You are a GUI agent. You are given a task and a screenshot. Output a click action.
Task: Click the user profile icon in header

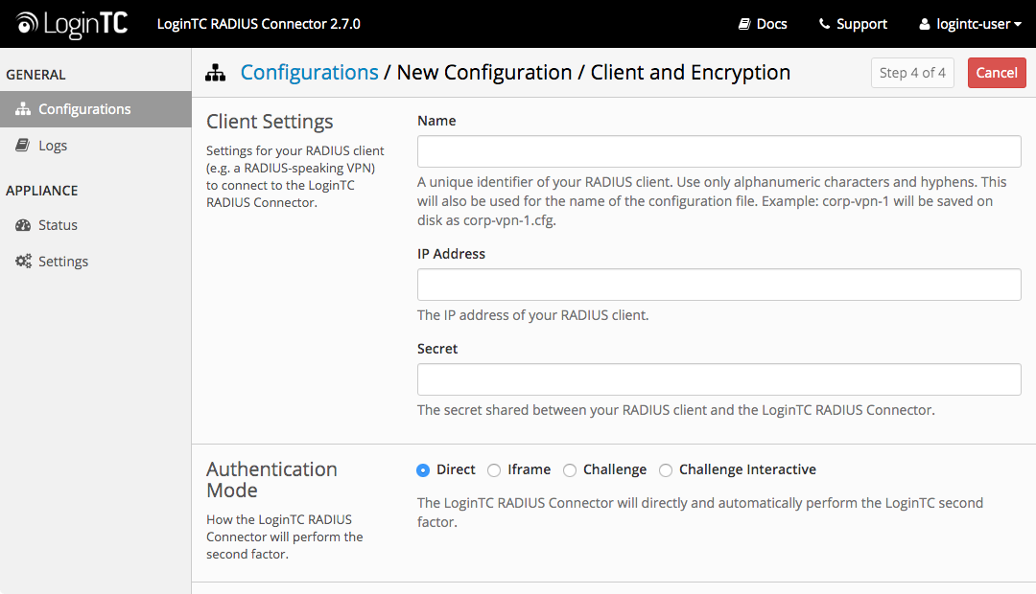pyautogui.click(x=925, y=24)
